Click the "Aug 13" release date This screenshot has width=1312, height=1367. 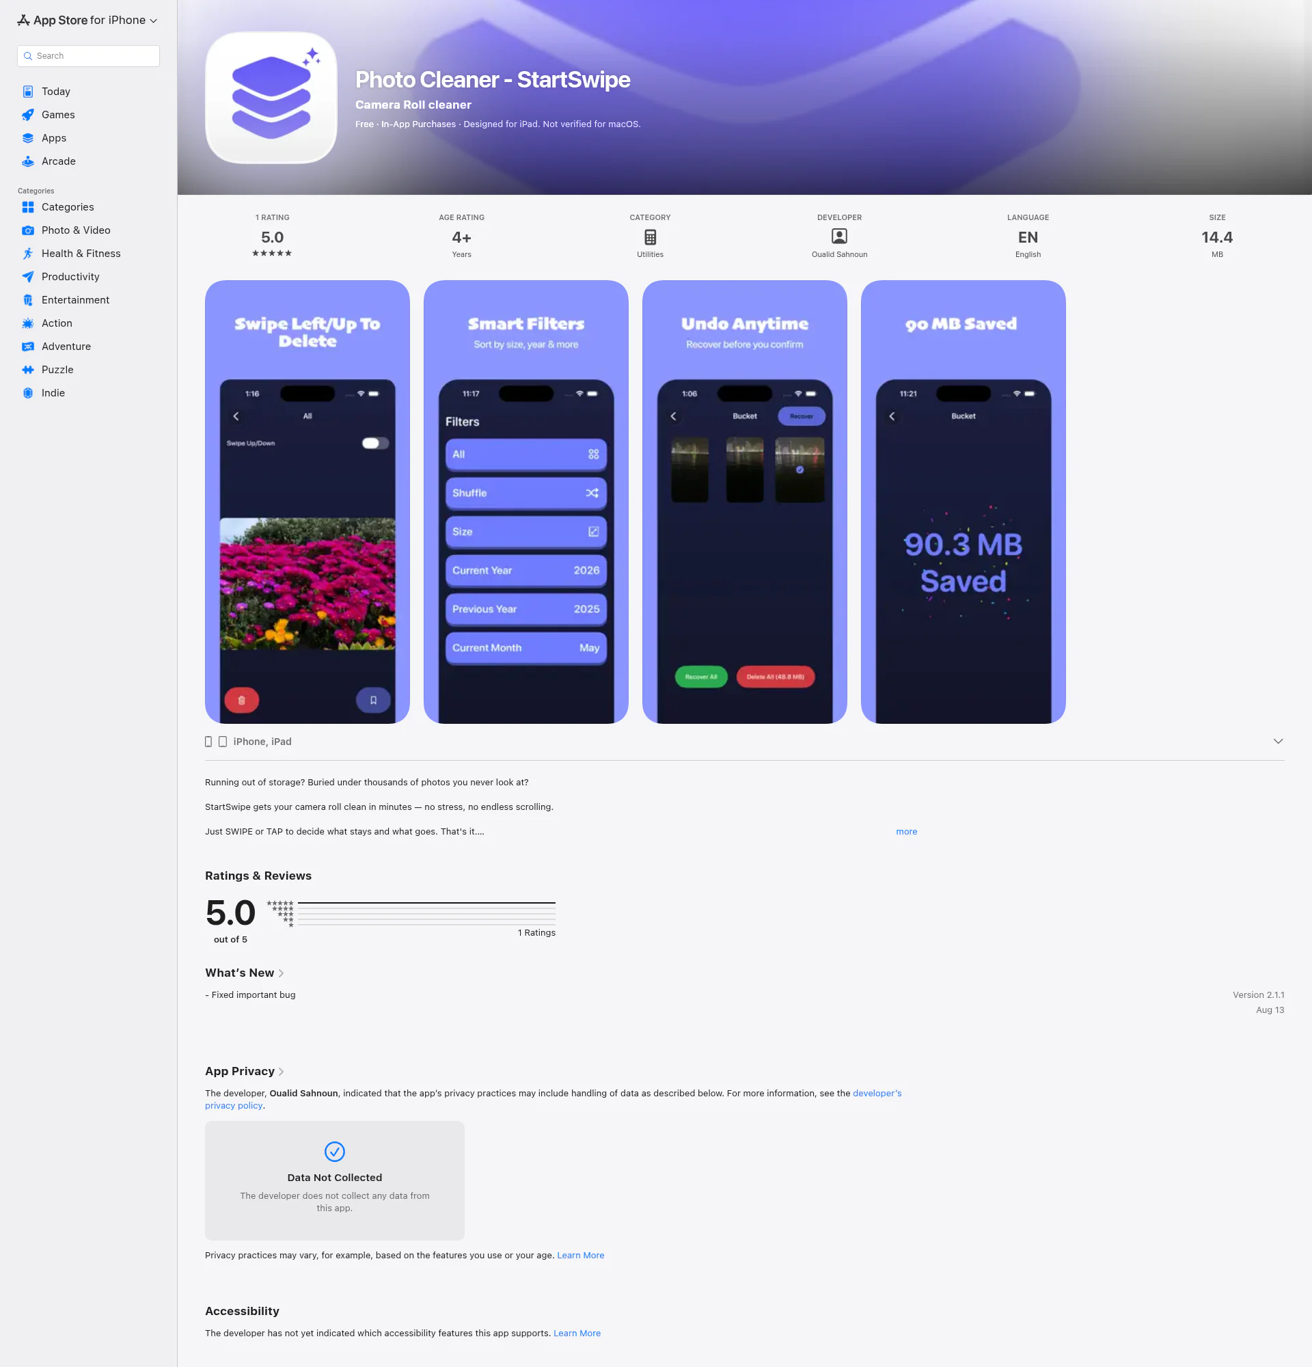pyautogui.click(x=1270, y=1010)
